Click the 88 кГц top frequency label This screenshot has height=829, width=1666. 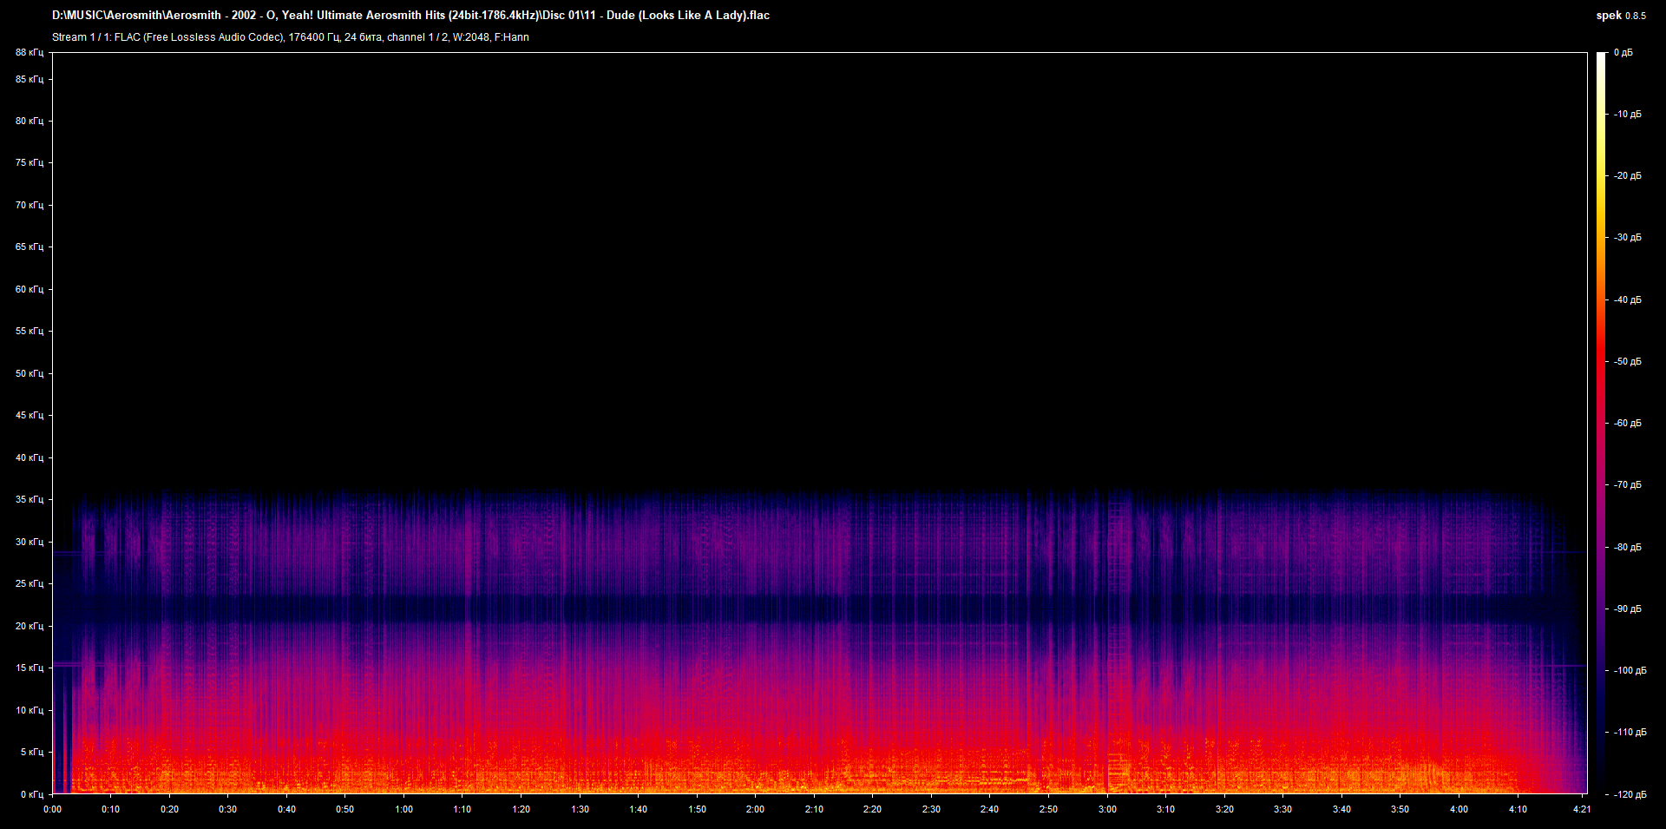click(29, 53)
